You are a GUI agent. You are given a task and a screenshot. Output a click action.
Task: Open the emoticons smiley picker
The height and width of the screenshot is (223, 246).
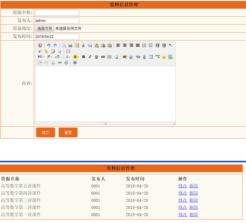(164, 57)
